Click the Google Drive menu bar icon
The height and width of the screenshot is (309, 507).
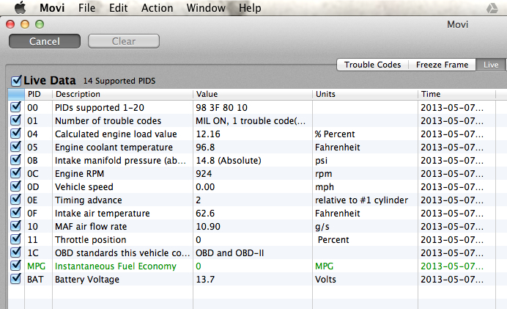(x=491, y=8)
